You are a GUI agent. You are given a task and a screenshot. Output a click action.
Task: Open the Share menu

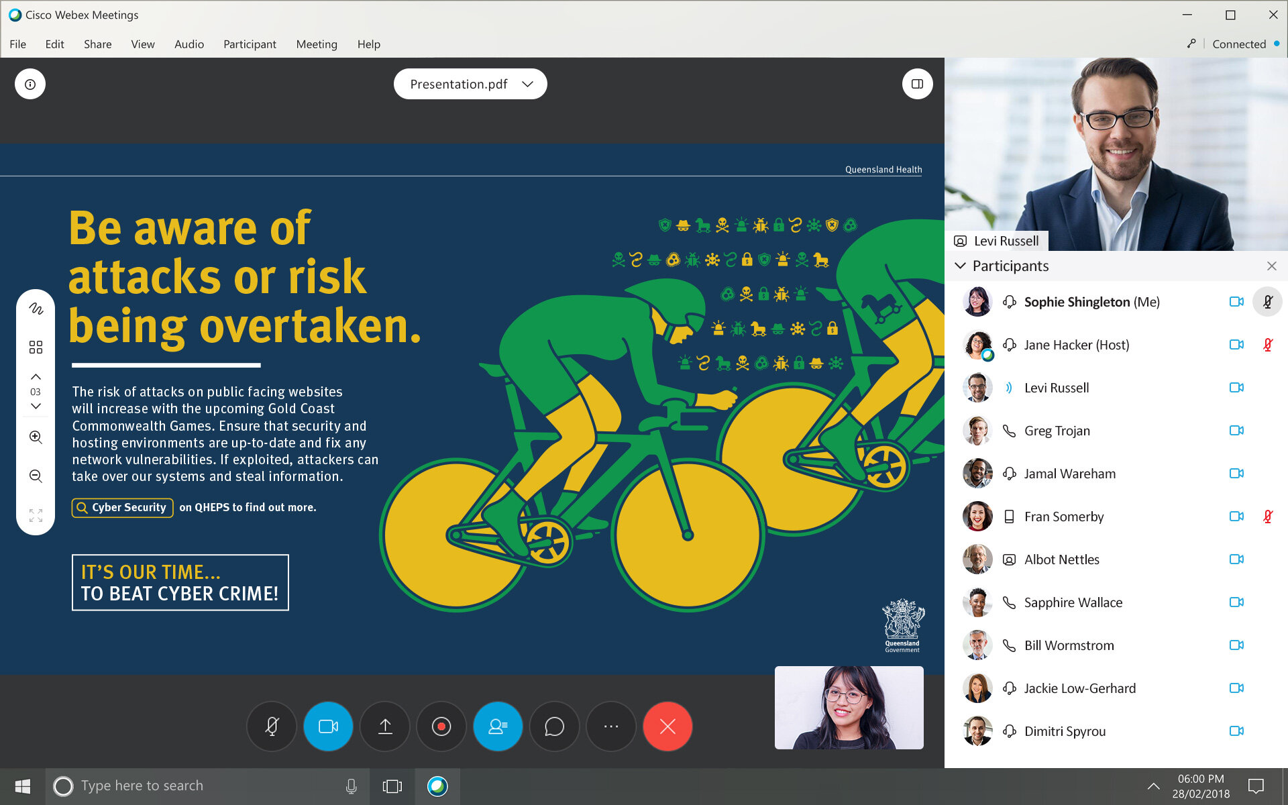[x=97, y=44]
